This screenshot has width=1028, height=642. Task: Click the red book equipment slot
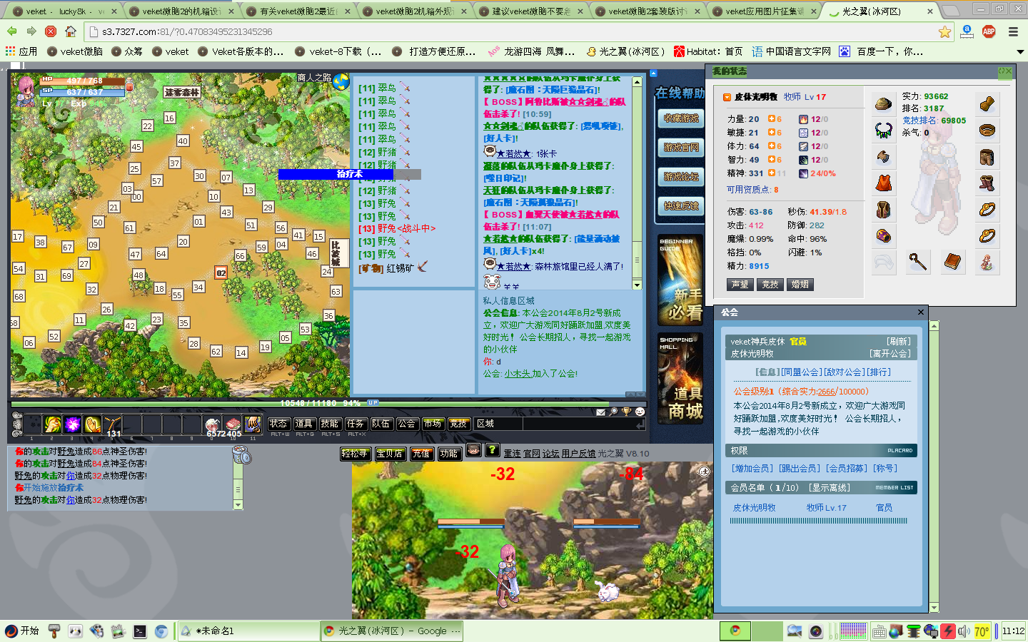pos(952,263)
